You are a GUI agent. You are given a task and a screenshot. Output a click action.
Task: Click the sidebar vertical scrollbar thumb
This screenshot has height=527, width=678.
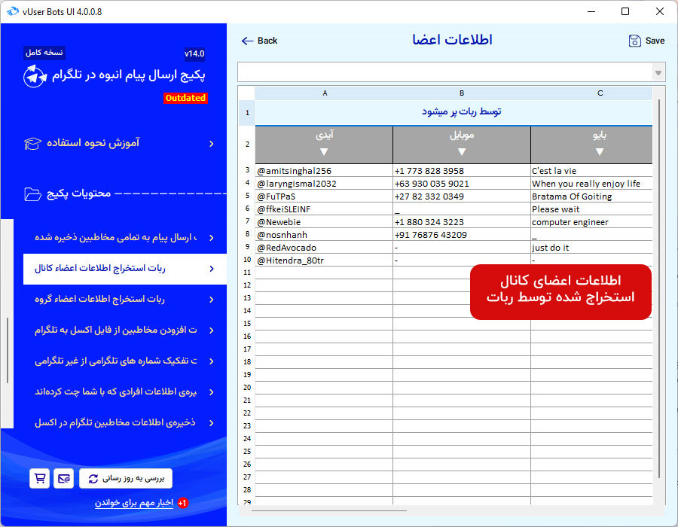8,351
